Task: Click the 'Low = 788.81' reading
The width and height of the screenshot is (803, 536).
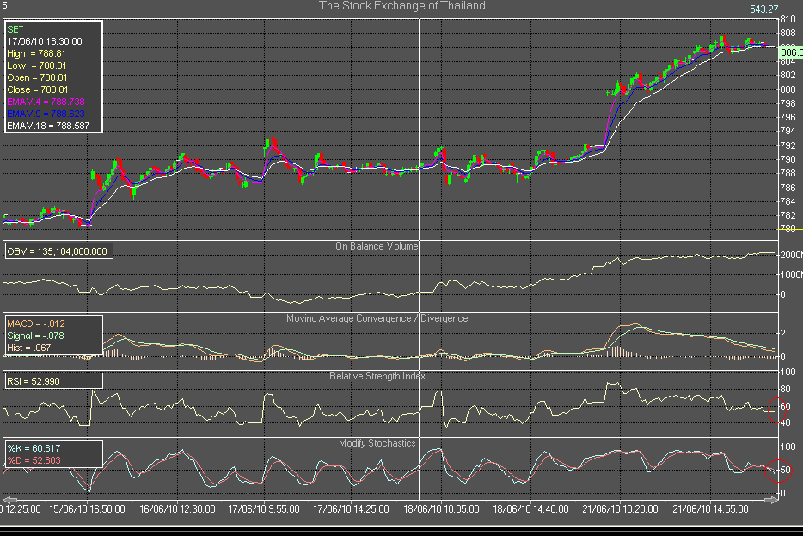Action: [x=36, y=65]
